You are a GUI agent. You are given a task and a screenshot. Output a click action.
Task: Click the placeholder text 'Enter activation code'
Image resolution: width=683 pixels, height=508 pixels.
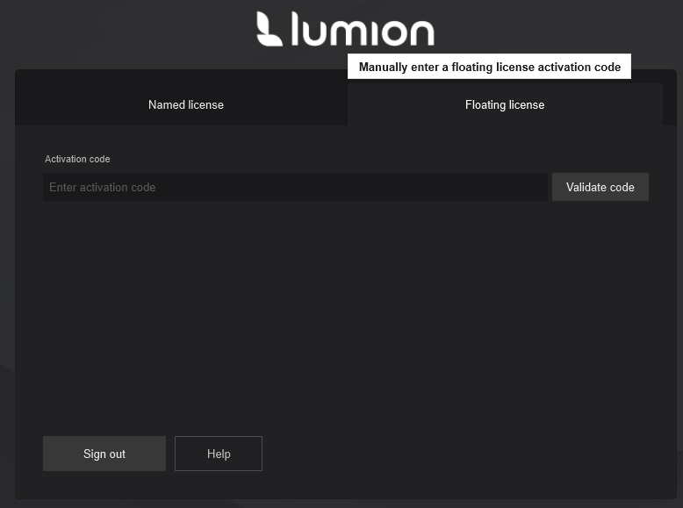[x=102, y=187]
